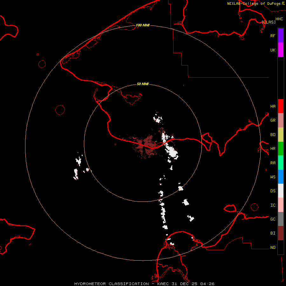Click the IC legend label
Viewport: 286px width, 286px height.
(273, 205)
